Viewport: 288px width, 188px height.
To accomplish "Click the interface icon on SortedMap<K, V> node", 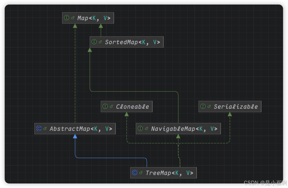I will (x=94, y=42).
